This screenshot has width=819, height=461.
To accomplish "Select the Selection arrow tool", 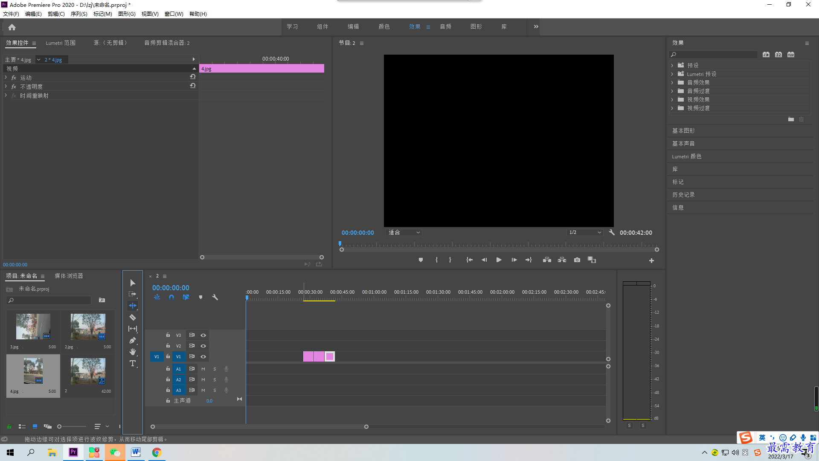I will 133,283.
